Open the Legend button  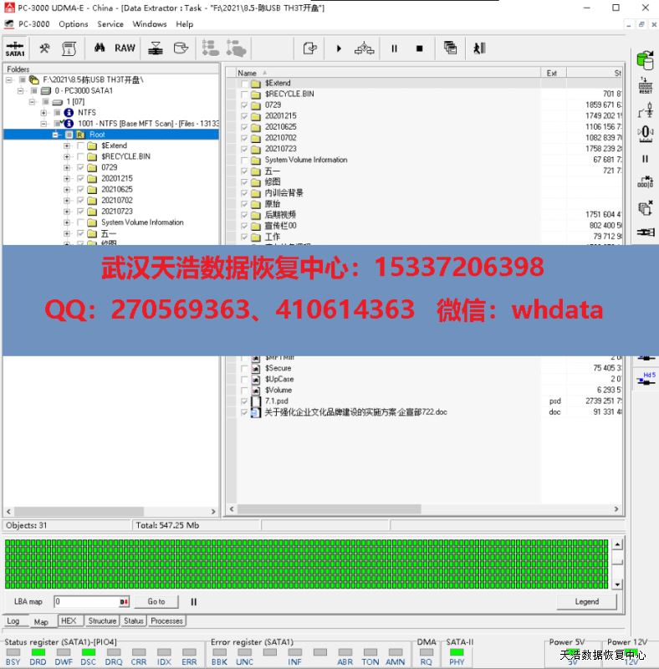pos(586,601)
